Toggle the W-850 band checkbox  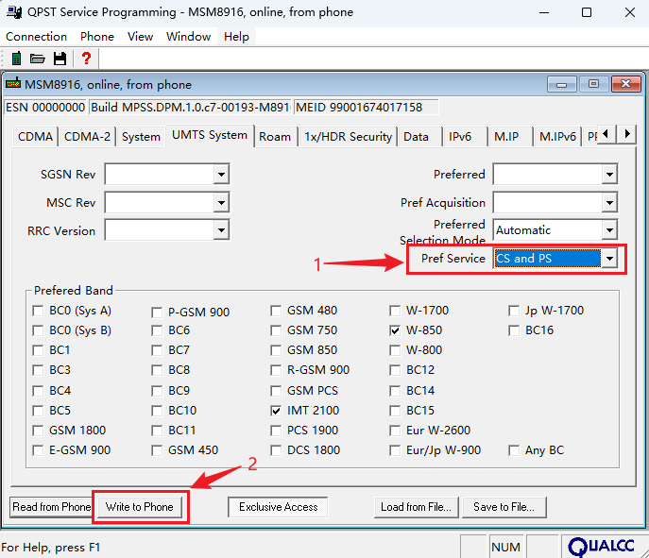(x=396, y=330)
